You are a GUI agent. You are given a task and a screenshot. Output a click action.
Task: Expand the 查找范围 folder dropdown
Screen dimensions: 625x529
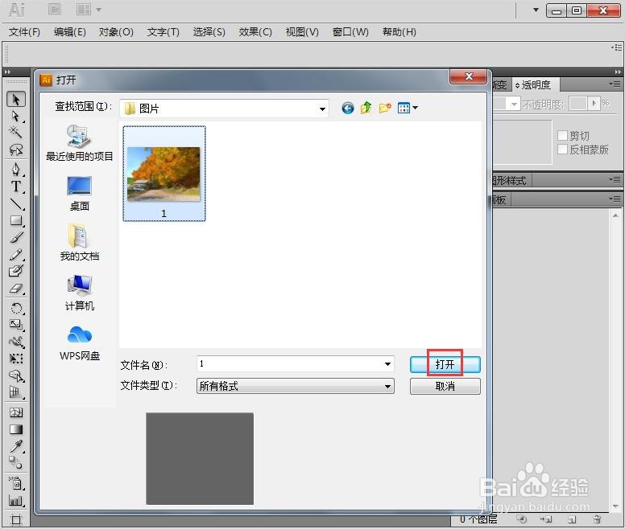coord(322,109)
